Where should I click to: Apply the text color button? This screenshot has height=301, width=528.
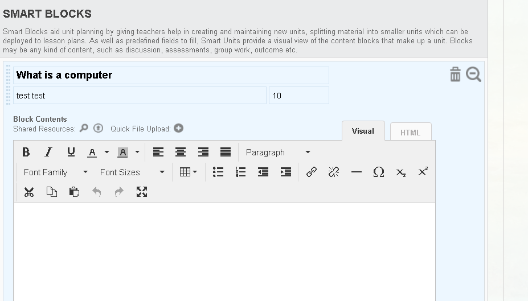pos(92,152)
